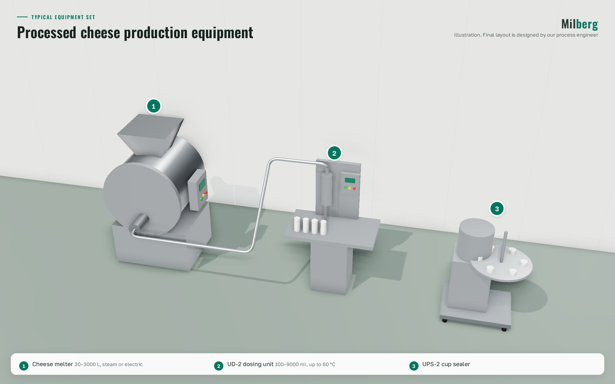
Task: Click the "Processed cheese production equipment" heading
Action: click(x=135, y=32)
